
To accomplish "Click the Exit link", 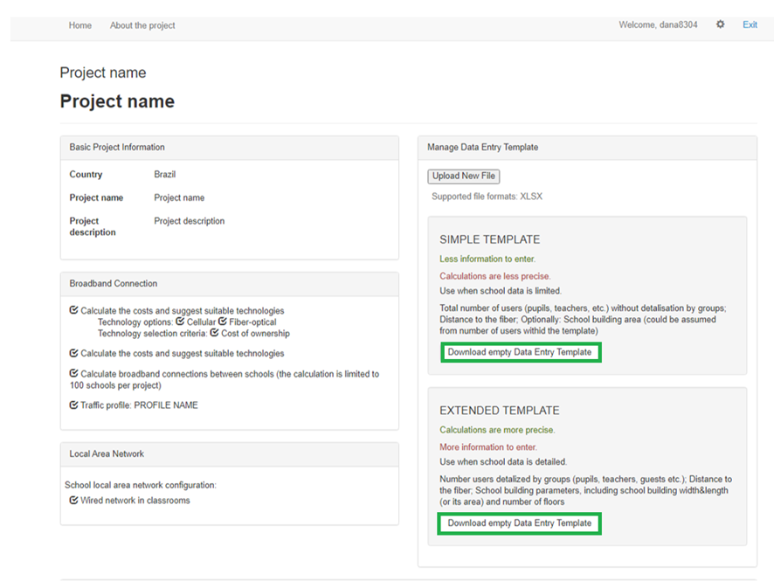I will pyautogui.click(x=750, y=25).
